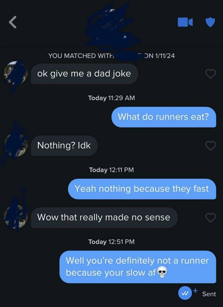Heart the 'Wow that really made no sense' message
This screenshot has width=223, height=307.
[211, 217]
